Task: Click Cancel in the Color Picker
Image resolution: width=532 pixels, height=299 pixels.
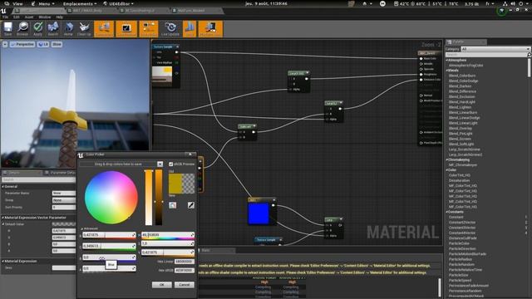Action: [x=185, y=284]
